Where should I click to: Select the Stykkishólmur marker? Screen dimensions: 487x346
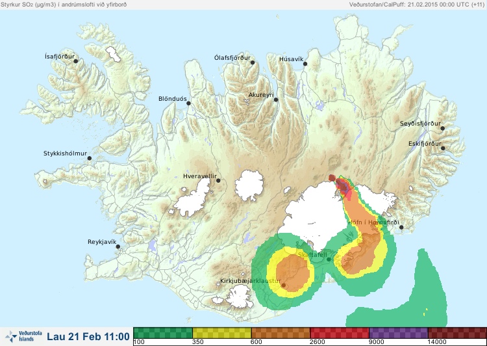(x=90, y=159)
